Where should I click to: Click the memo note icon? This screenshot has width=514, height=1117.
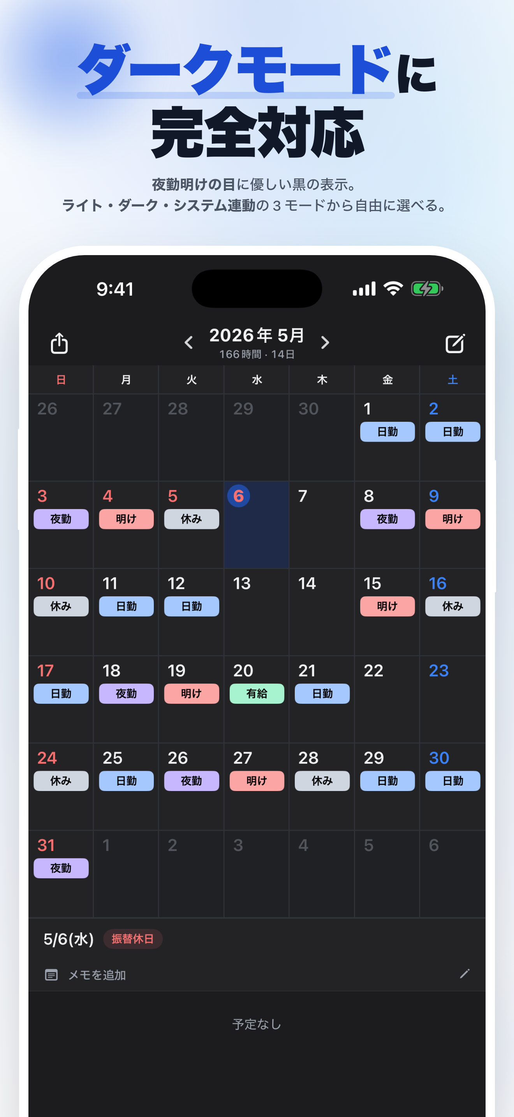[x=51, y=975]
